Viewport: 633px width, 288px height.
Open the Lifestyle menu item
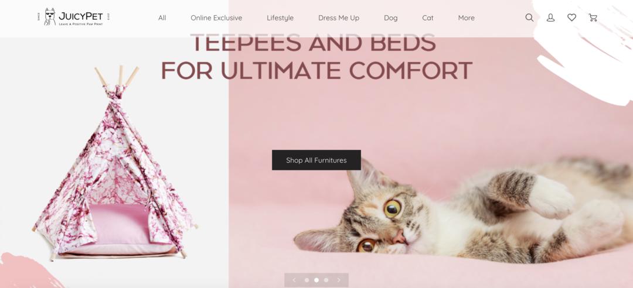click(280, 18)
